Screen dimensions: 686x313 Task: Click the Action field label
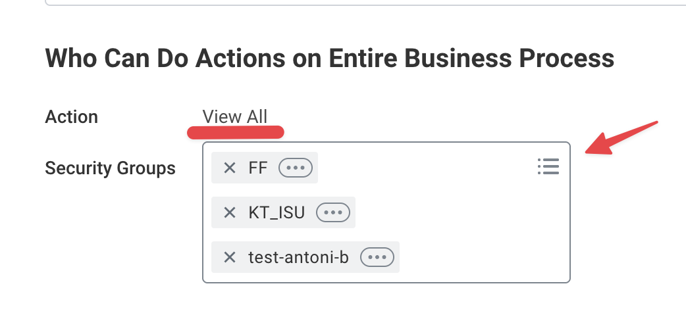click(71, 117)
